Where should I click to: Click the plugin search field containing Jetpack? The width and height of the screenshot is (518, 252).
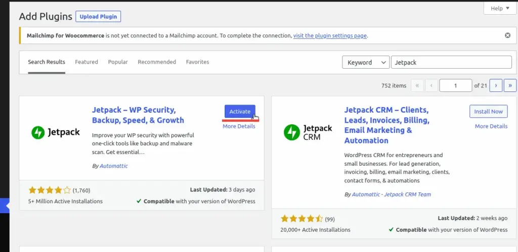[x=451, y=62]
